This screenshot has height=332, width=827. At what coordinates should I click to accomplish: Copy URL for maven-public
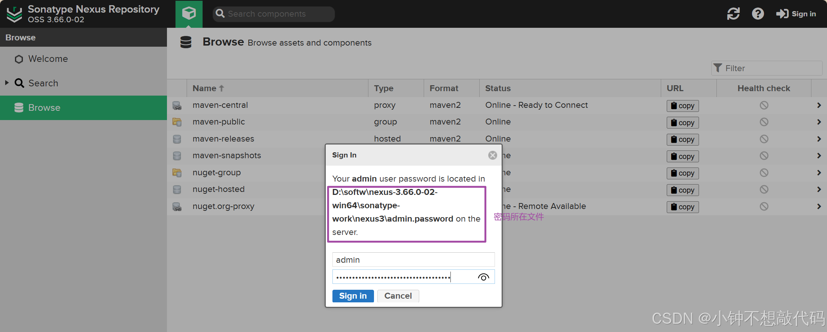click(x=683, y=123)
